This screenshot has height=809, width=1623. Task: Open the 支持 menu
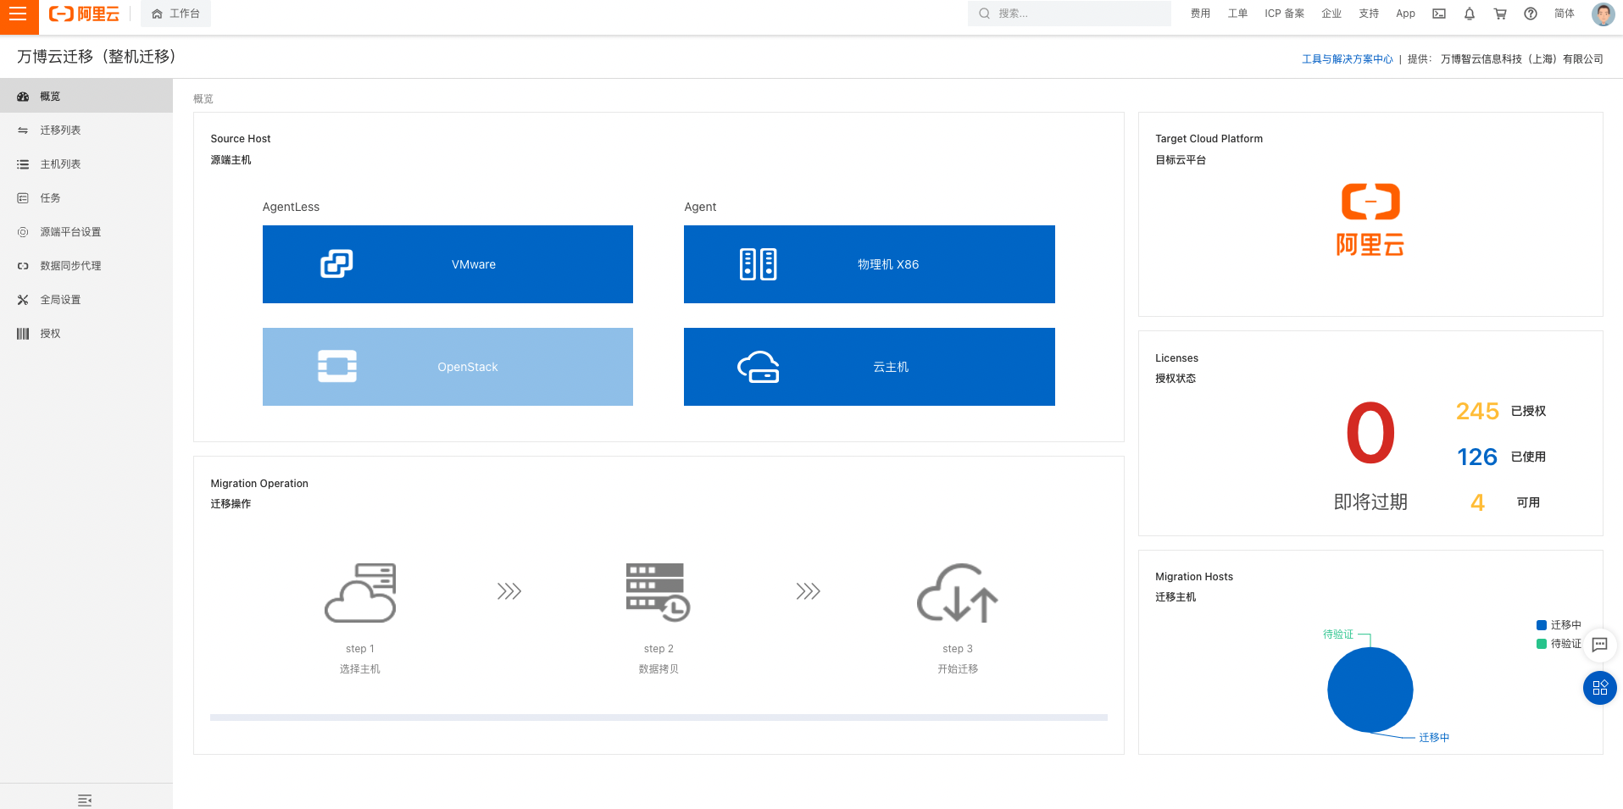1369,14
